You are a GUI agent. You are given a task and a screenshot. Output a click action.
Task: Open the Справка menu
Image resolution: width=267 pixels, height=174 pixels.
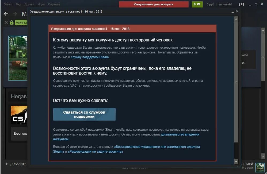pos(54,4)
